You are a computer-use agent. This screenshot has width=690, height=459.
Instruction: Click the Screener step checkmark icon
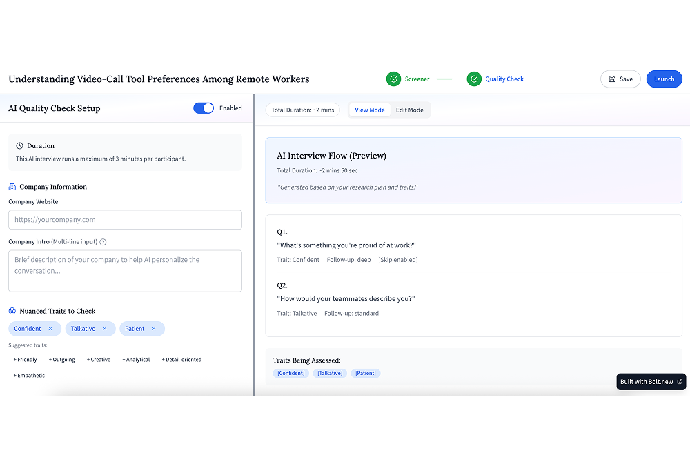click(393, 79)
